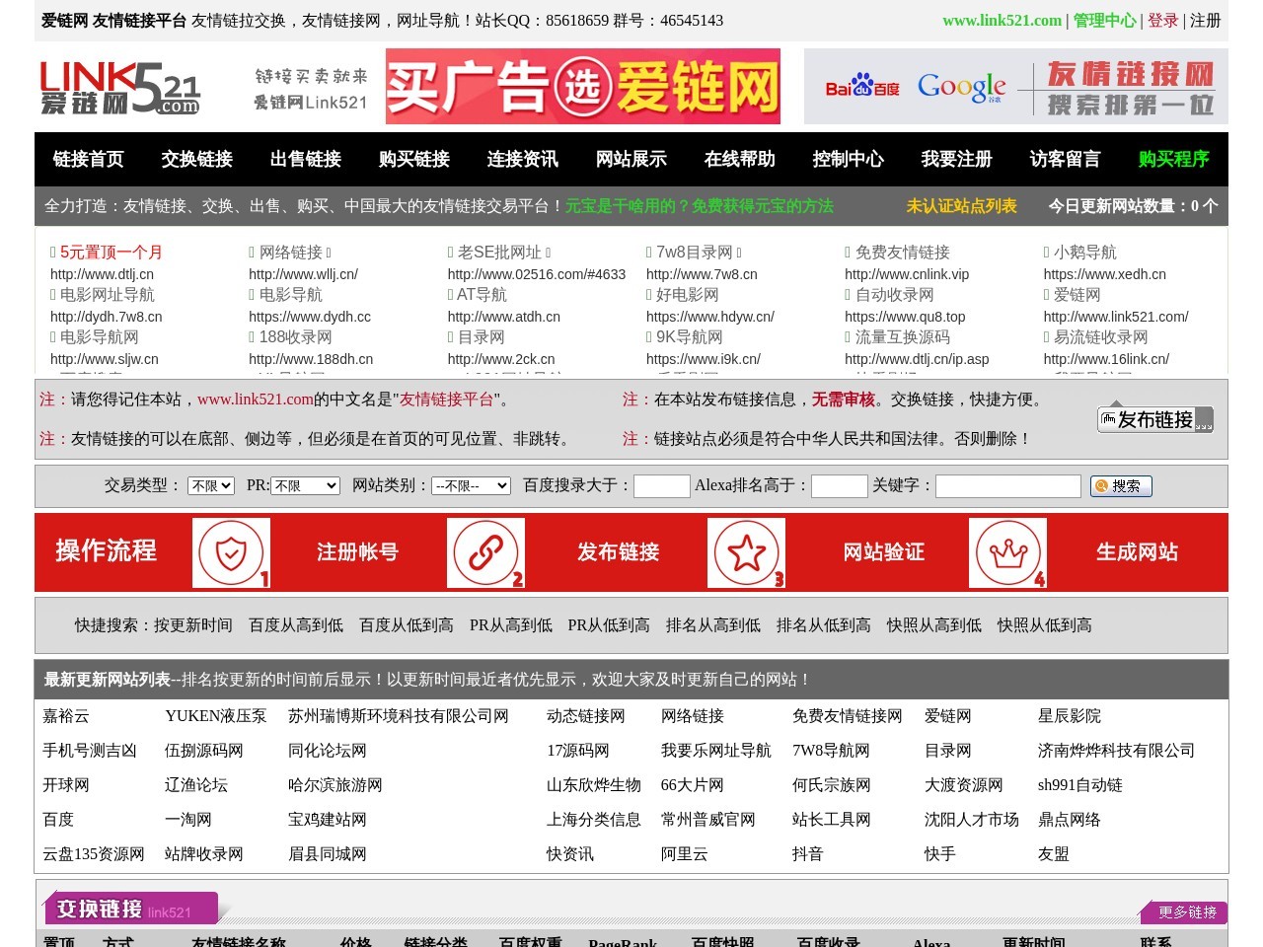
Task: Sort by 百度从低到高
Action: click(407, 625)
